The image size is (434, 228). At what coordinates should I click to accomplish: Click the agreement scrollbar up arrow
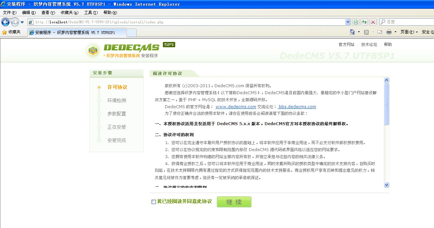386,80
